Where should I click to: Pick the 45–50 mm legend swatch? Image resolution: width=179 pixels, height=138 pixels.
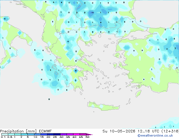coord(83,134)
